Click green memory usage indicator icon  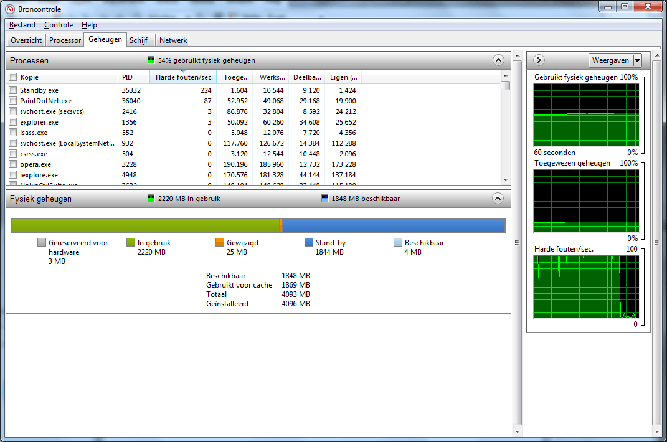tap(151, 60)
